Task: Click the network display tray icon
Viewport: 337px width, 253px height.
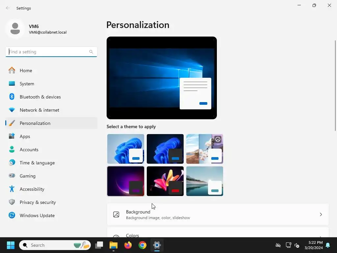Action: (288, 245)
